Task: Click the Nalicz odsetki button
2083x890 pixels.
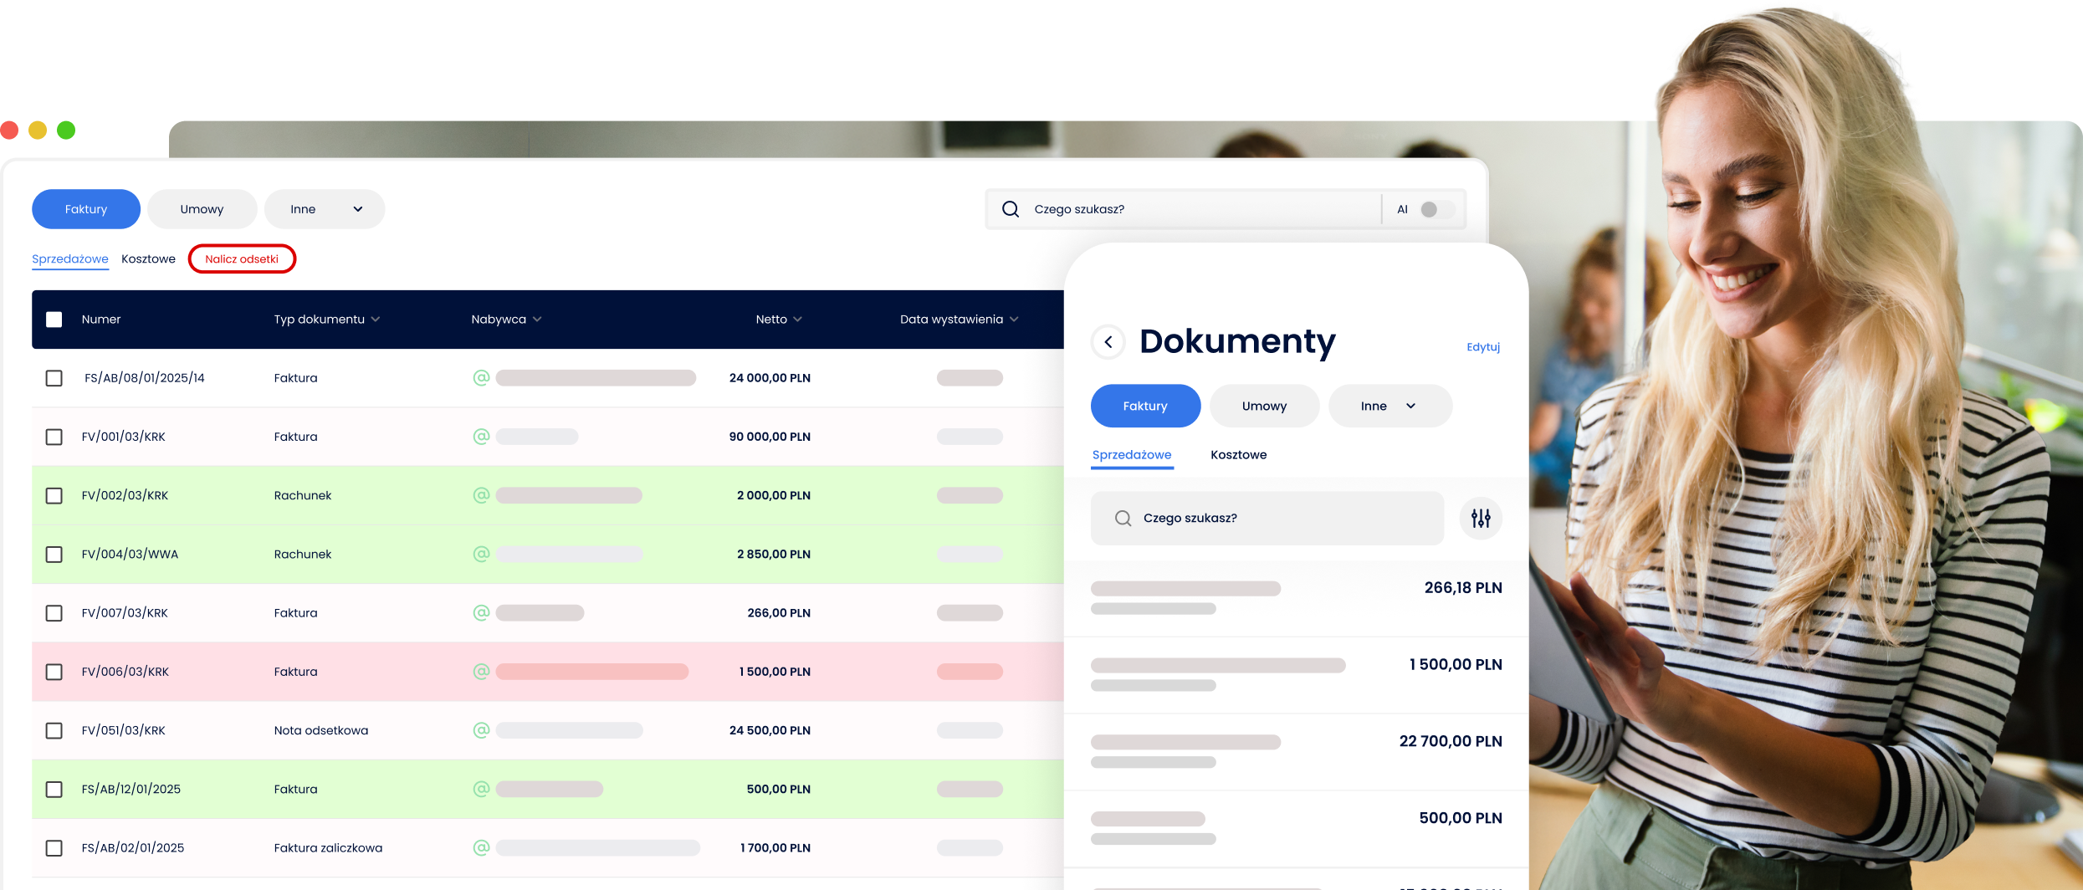Action: (242, 259)
